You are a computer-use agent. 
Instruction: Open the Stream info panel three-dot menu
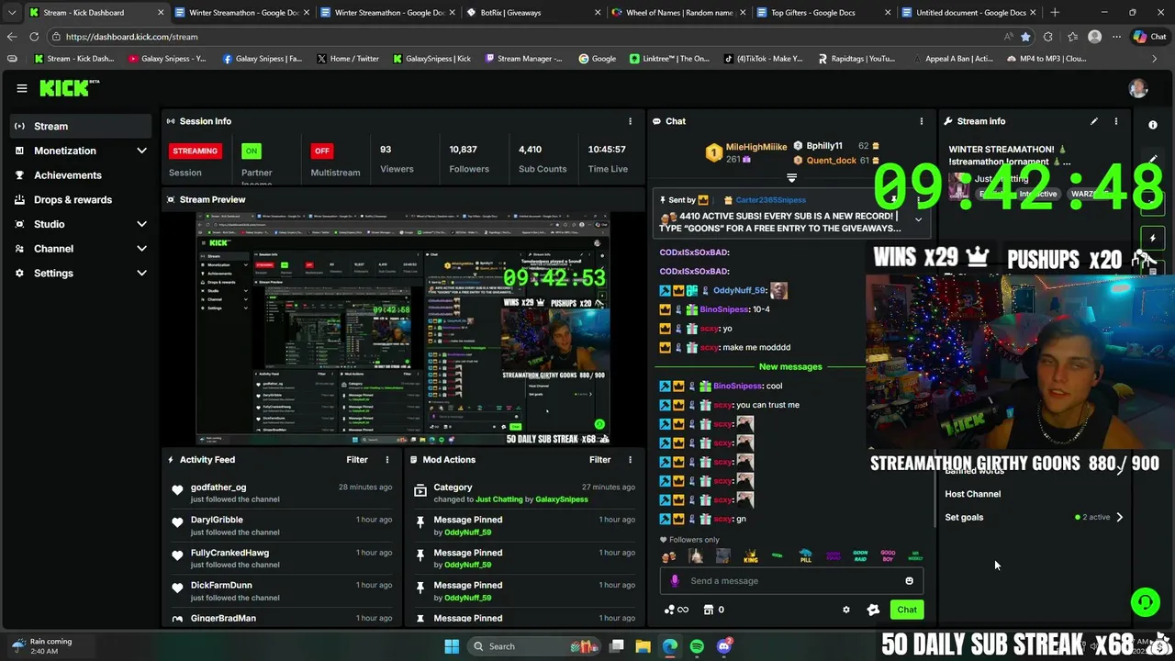coord(1116,121)
